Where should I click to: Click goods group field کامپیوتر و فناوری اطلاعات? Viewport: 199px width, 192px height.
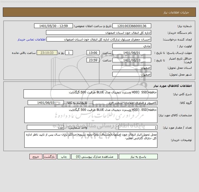coord(125,103)
